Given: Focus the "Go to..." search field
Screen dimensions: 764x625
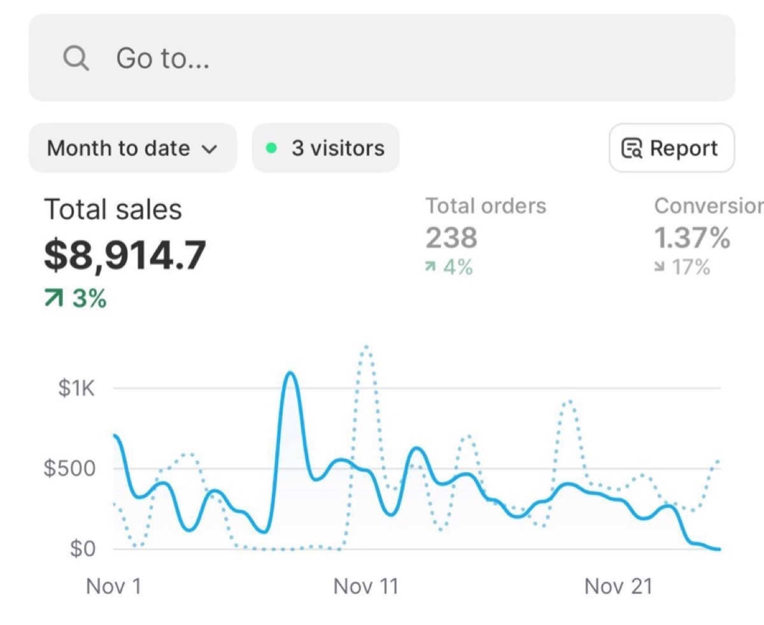Looking at the screenshot, I should pos(382,58).
